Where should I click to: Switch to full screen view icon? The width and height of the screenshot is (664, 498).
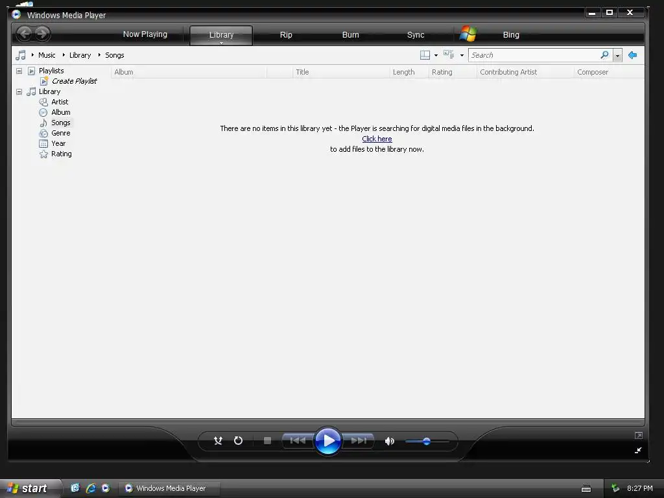(x=639, y=435)
